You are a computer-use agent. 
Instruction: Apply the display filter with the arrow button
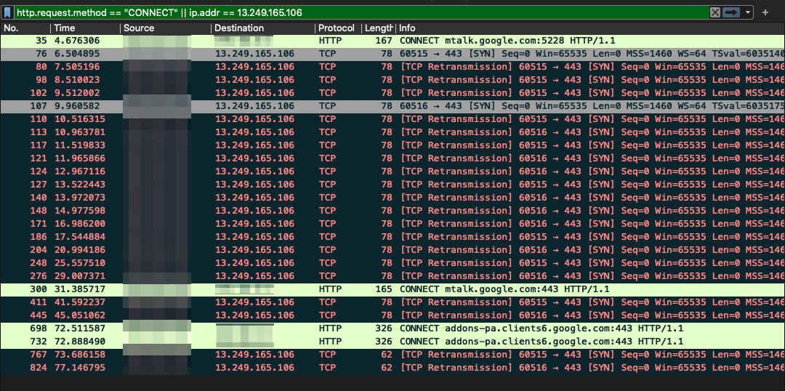[731, 12]
